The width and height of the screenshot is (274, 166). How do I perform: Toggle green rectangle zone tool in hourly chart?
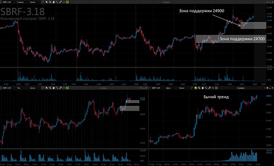pos(67,88)
